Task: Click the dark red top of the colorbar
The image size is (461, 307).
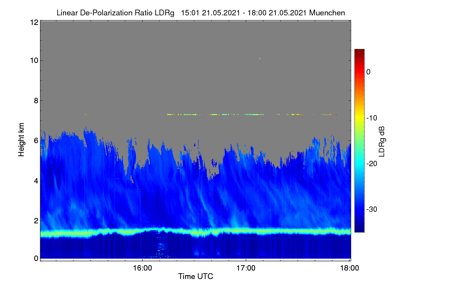Action: (359, 51)
